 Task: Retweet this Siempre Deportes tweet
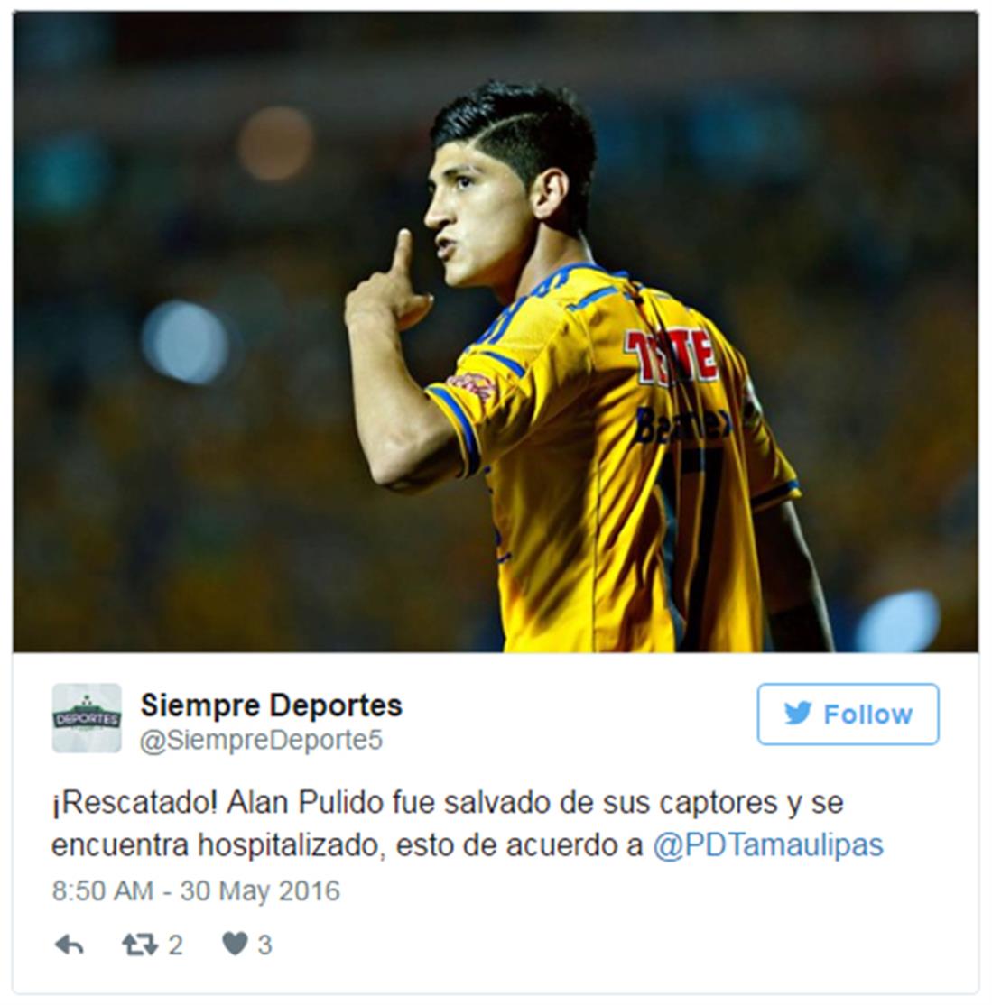[140, 945]
